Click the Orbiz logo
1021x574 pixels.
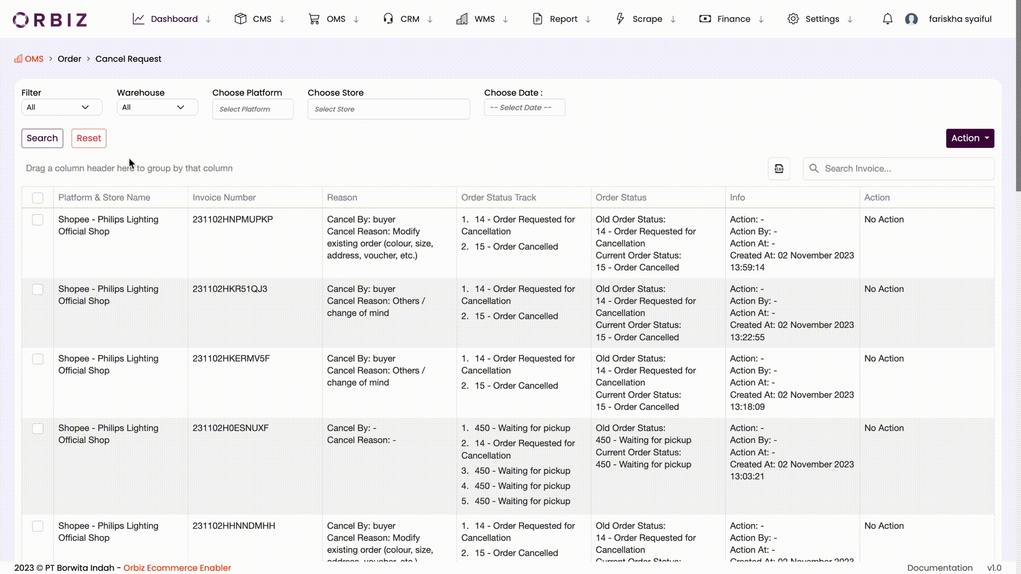pos(50,20)
